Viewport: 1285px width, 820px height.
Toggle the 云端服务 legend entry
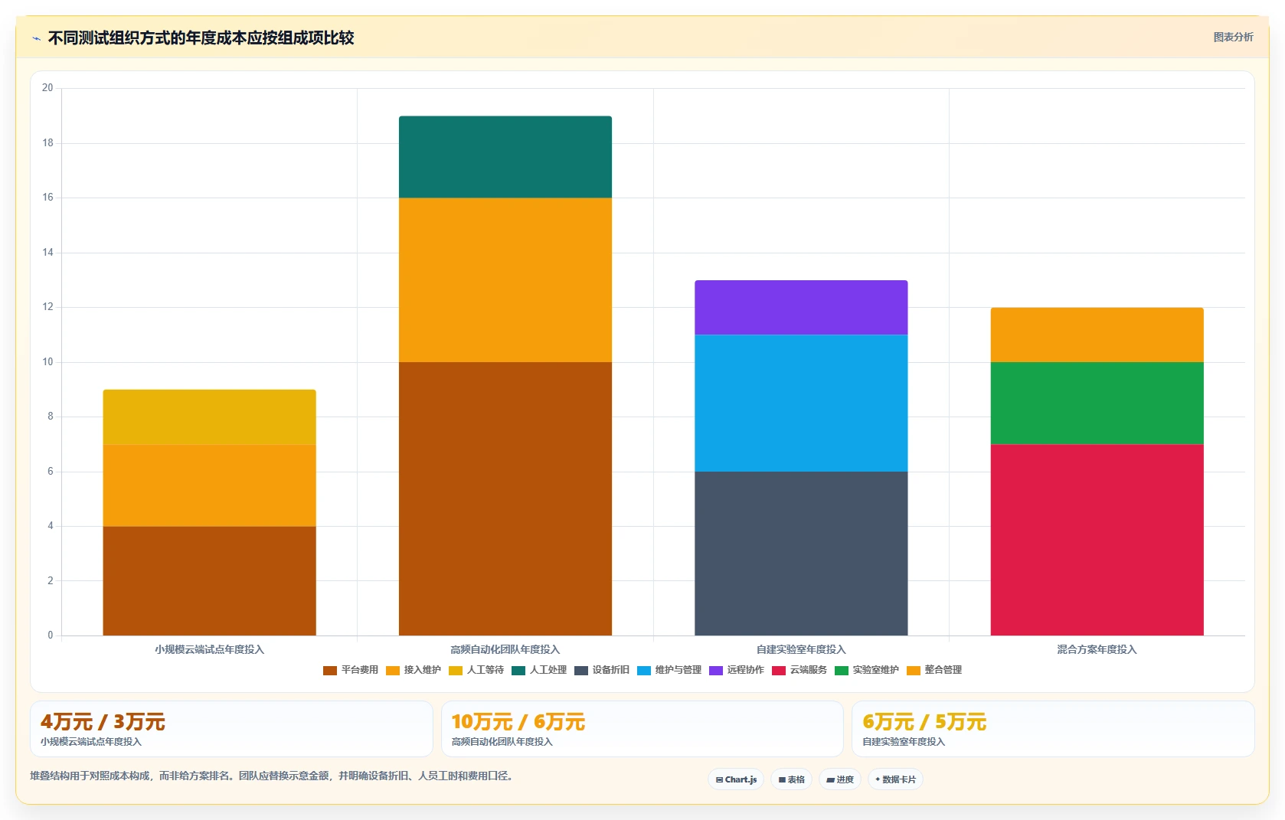(x=799, y=671)
